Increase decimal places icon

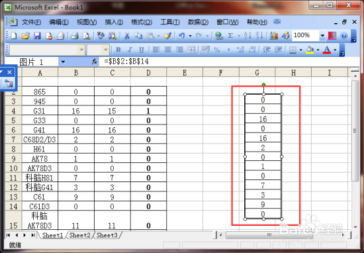240,50
